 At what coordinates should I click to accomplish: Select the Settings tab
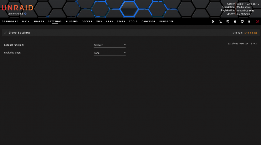point(55,21)
